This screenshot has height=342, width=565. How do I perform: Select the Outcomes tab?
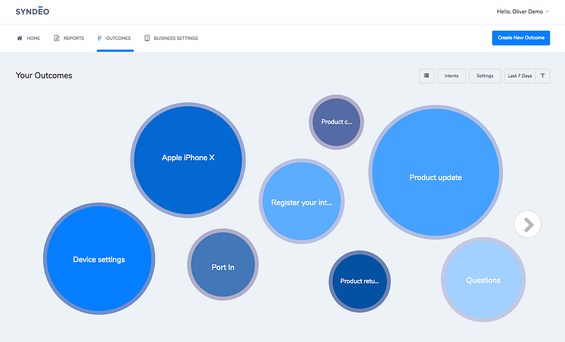[x=114, y=38]
